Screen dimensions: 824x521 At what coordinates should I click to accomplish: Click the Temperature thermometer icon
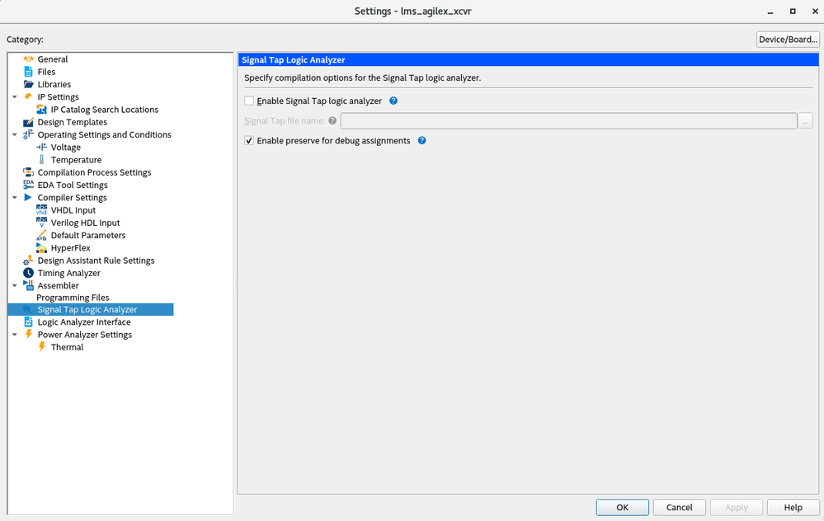click(x=41, y=160)
